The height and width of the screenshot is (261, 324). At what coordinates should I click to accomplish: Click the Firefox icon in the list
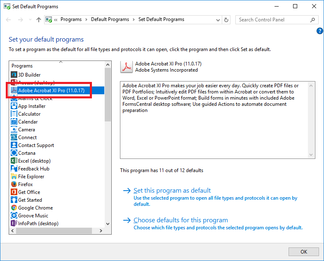14,184
